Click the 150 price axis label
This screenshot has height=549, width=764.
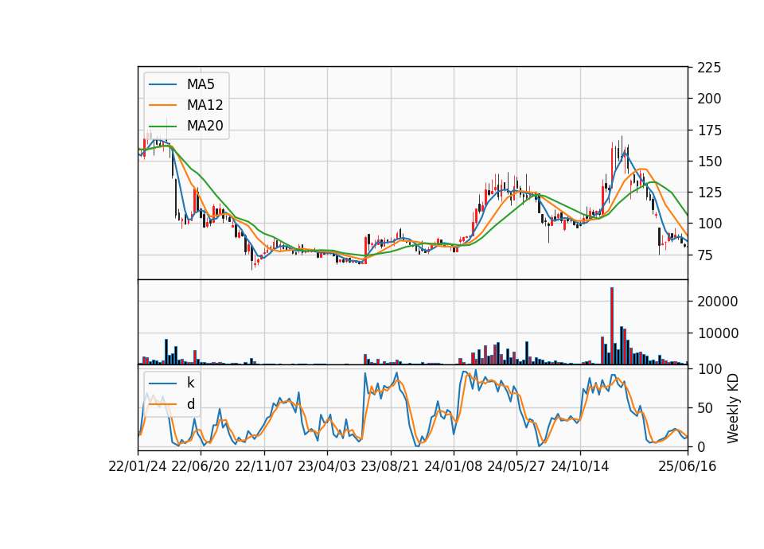pos(709,162)
